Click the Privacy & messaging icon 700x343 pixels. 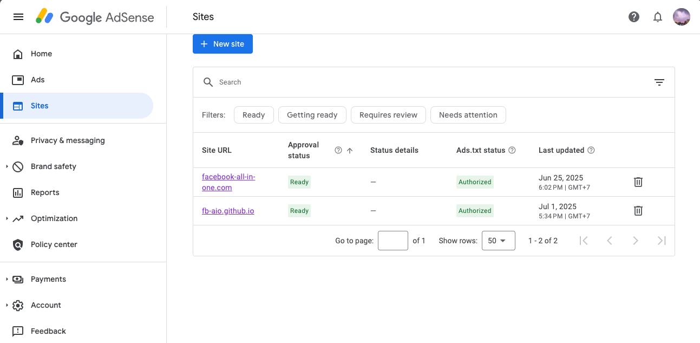18,140
